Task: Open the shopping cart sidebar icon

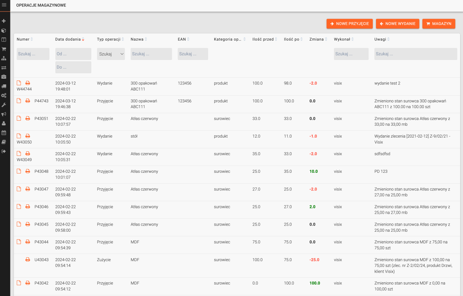Action: coord(4,49)
